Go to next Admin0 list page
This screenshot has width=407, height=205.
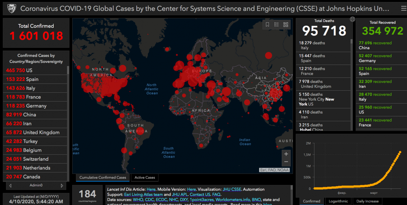(62, 185)
